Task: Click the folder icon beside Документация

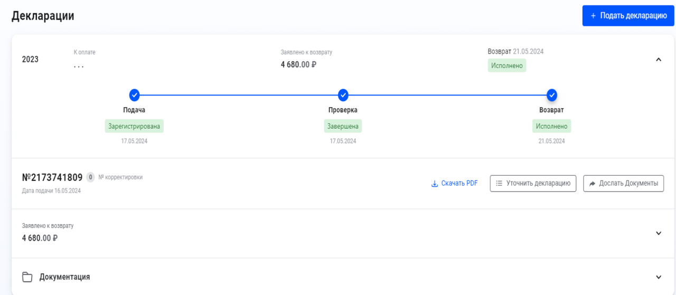Action: click(x=27, y=277)
